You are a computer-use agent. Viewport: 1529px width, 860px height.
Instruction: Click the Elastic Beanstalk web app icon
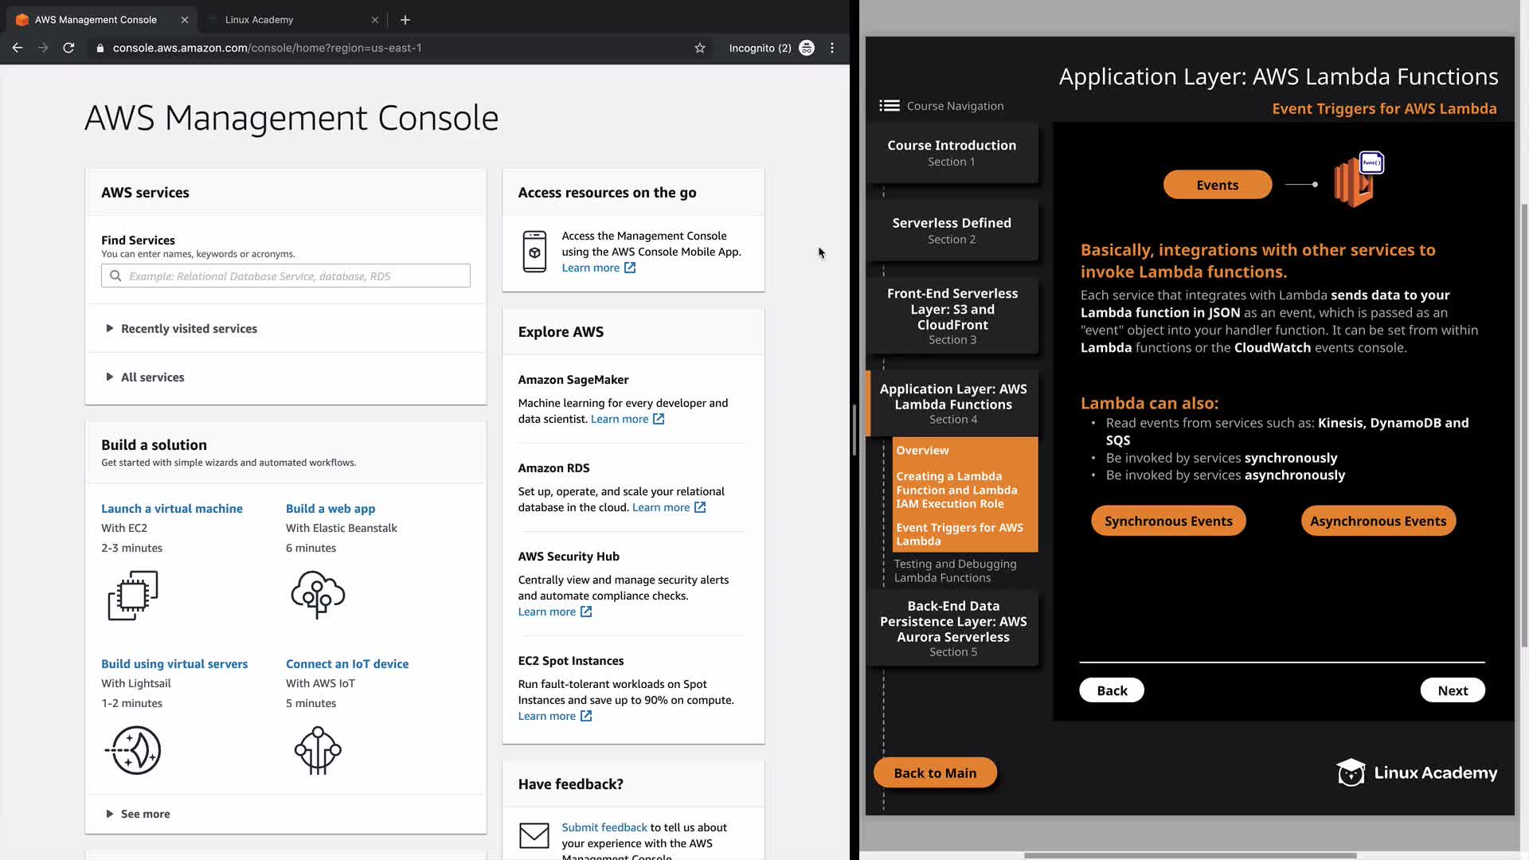(x=318, y=595)
